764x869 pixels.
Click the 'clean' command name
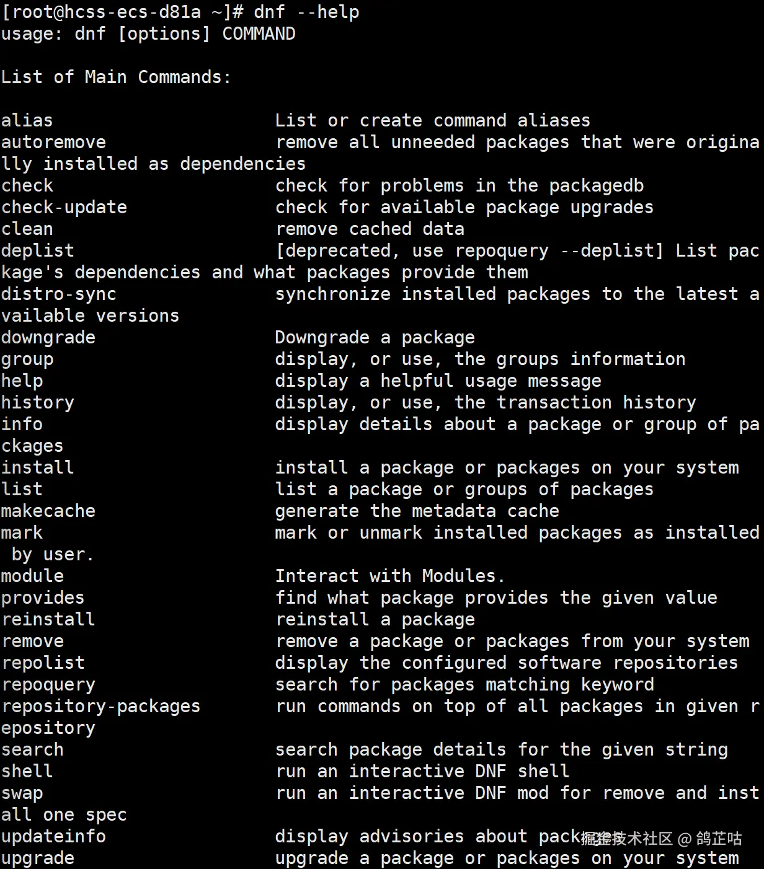27,229
